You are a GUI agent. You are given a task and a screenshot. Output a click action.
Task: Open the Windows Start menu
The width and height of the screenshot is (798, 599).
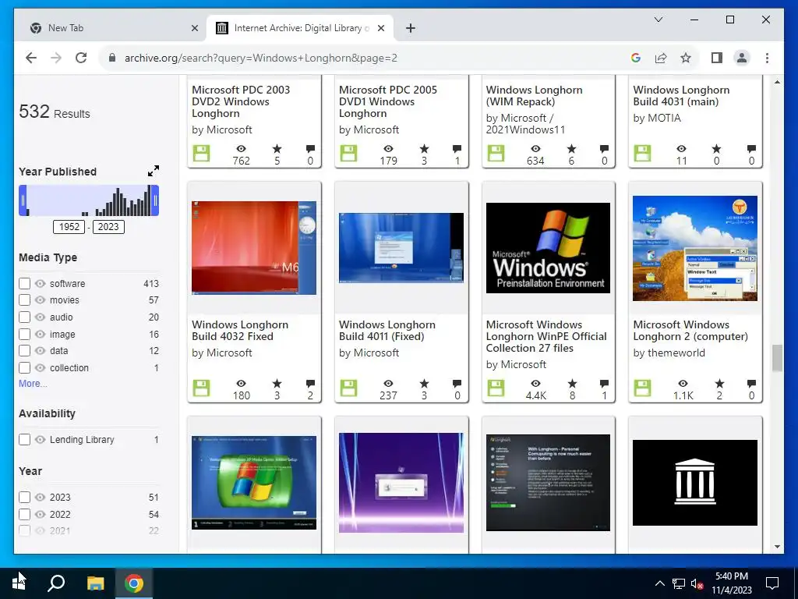point(19,583)
